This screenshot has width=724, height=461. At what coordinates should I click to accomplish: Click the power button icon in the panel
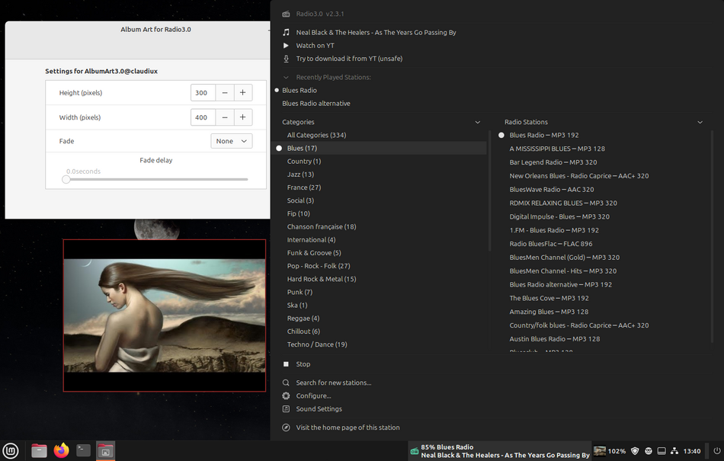point(716,451)
